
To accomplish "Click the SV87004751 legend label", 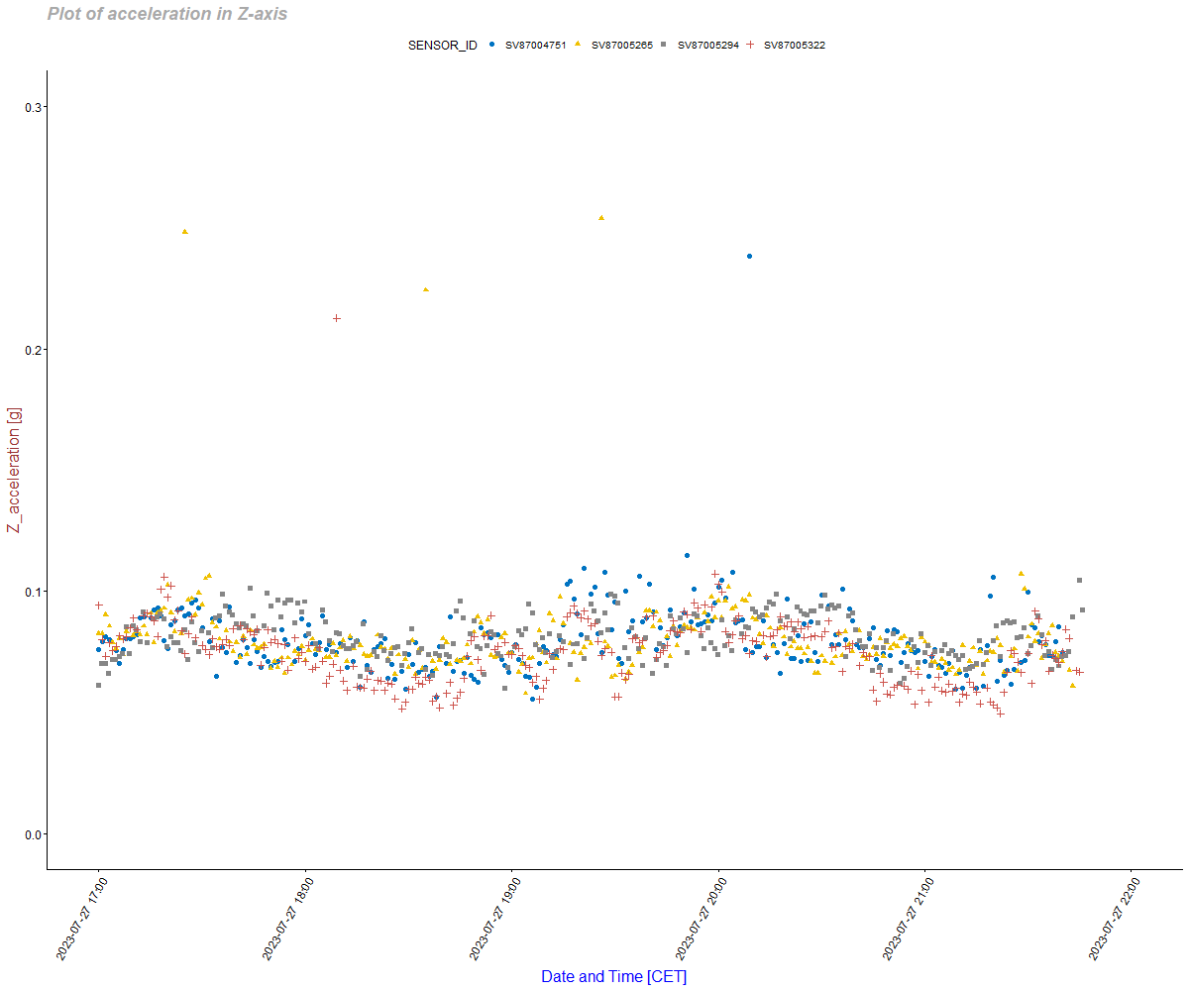I will point(535,46).
